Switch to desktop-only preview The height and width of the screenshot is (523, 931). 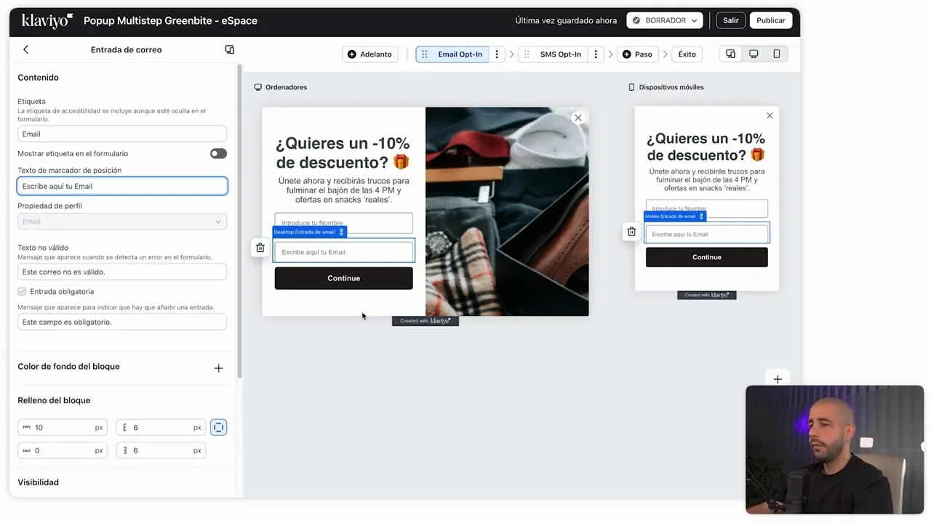click(x=754, y=54)
